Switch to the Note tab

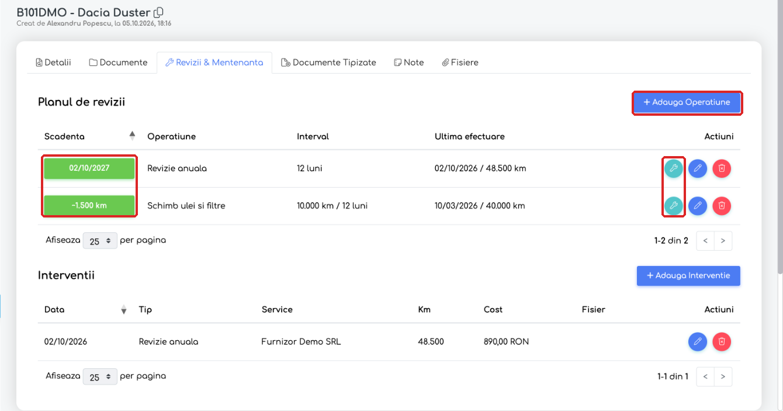coord(409,63)
